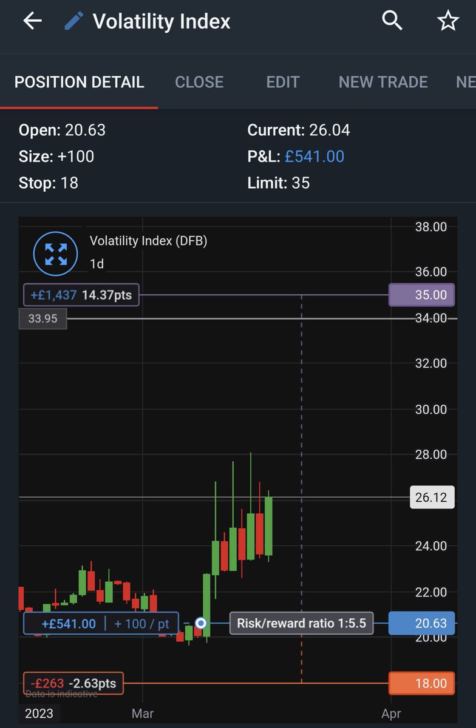The width and height of the screenshot is (476, 728).
Task: Tap the 1d timeframe label
Action: click(x=97, y=265)
